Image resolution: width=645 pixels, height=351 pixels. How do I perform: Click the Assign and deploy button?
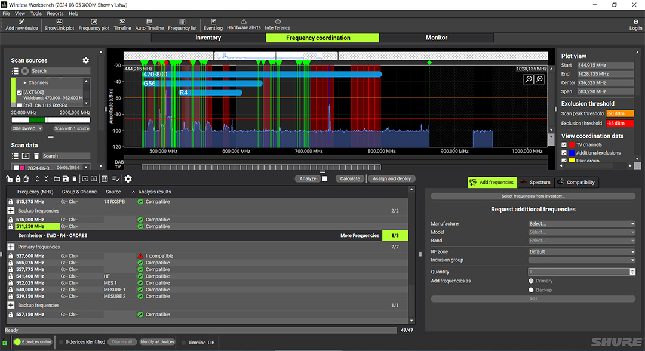coord(391,178)
